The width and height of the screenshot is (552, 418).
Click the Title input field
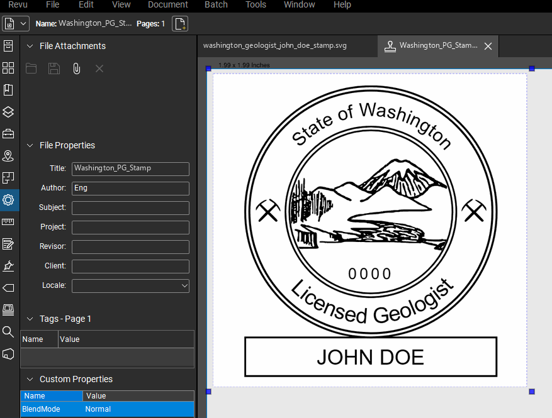click(131, 168)
